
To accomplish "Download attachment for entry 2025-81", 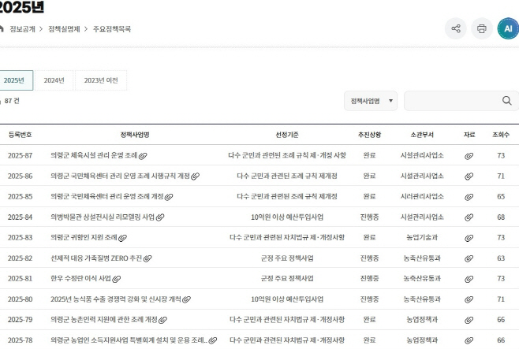I will click(469, 279).
